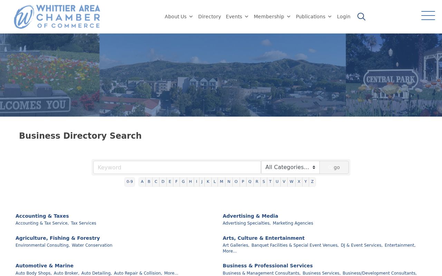Screen dimensions: 442x276
Task: Open Art Galleries subcategory
Action: click(235, 245)
